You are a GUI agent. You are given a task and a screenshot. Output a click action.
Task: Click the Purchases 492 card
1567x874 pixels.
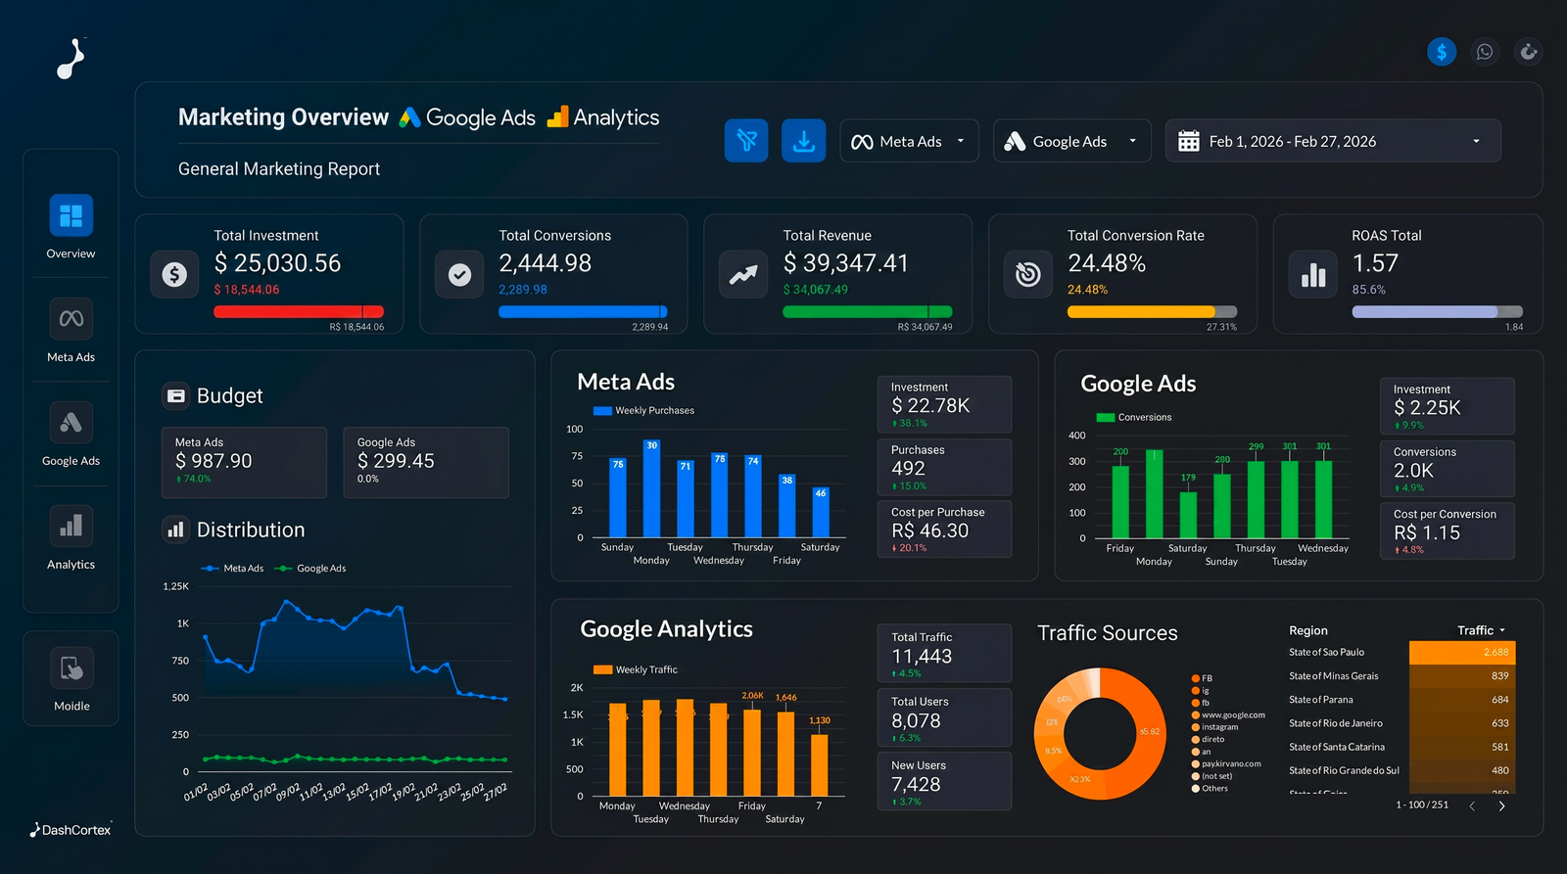(x=944, y=467)
